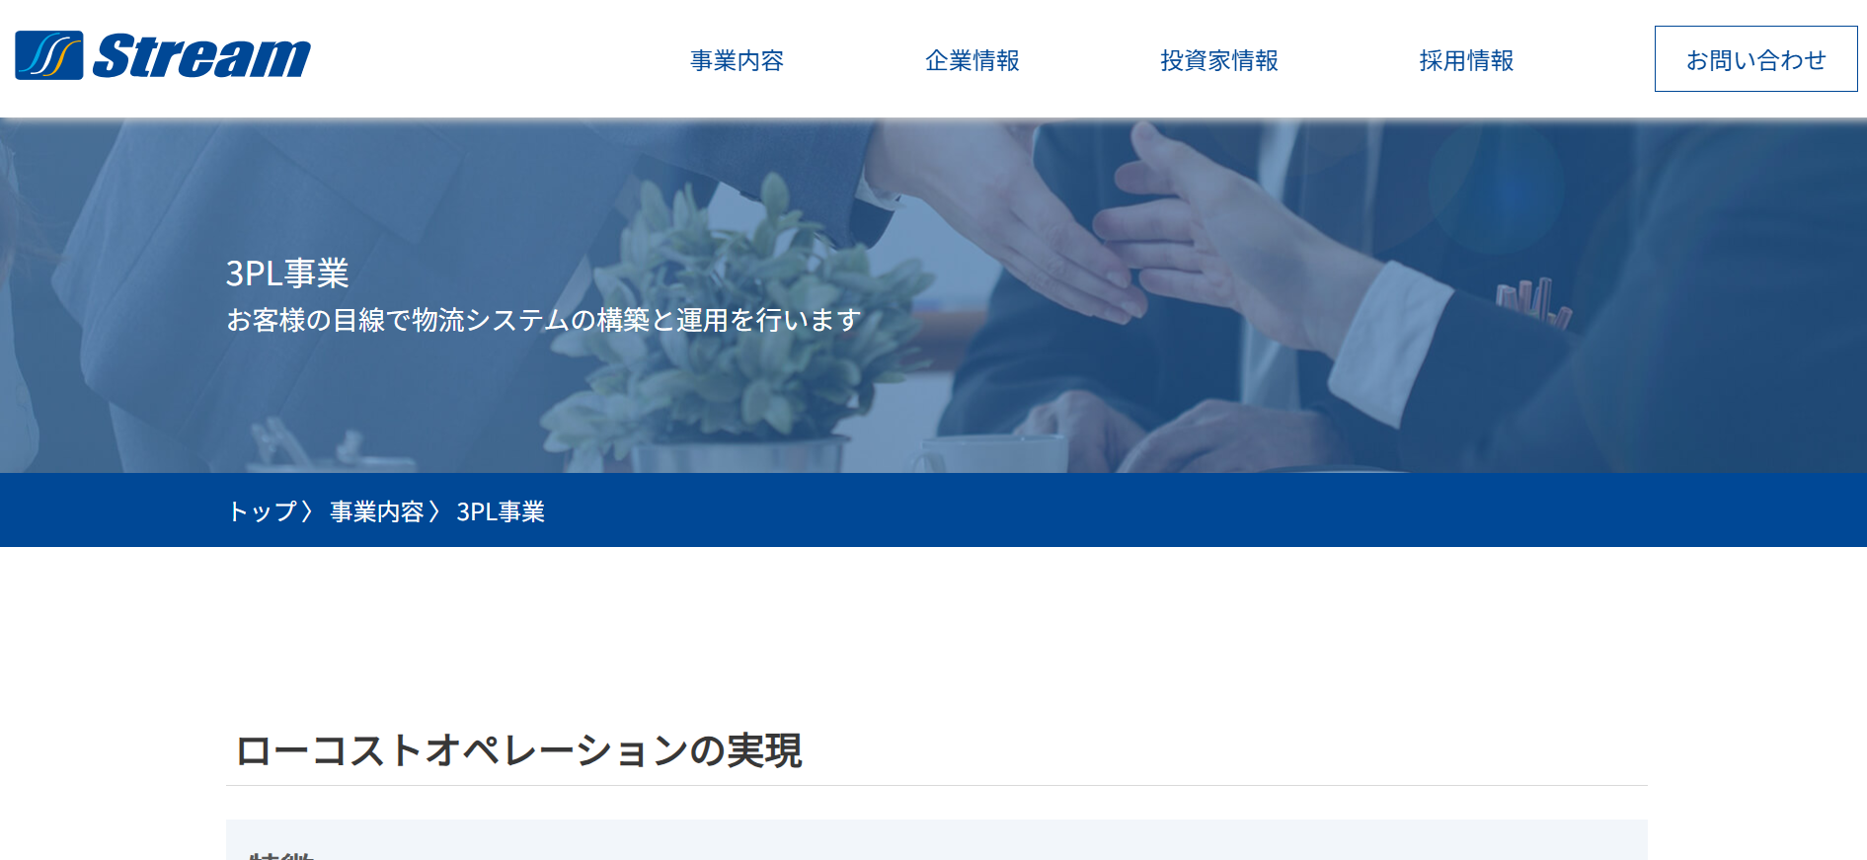
Task: Click the pens in the suit pocket
Action: 1532,301
